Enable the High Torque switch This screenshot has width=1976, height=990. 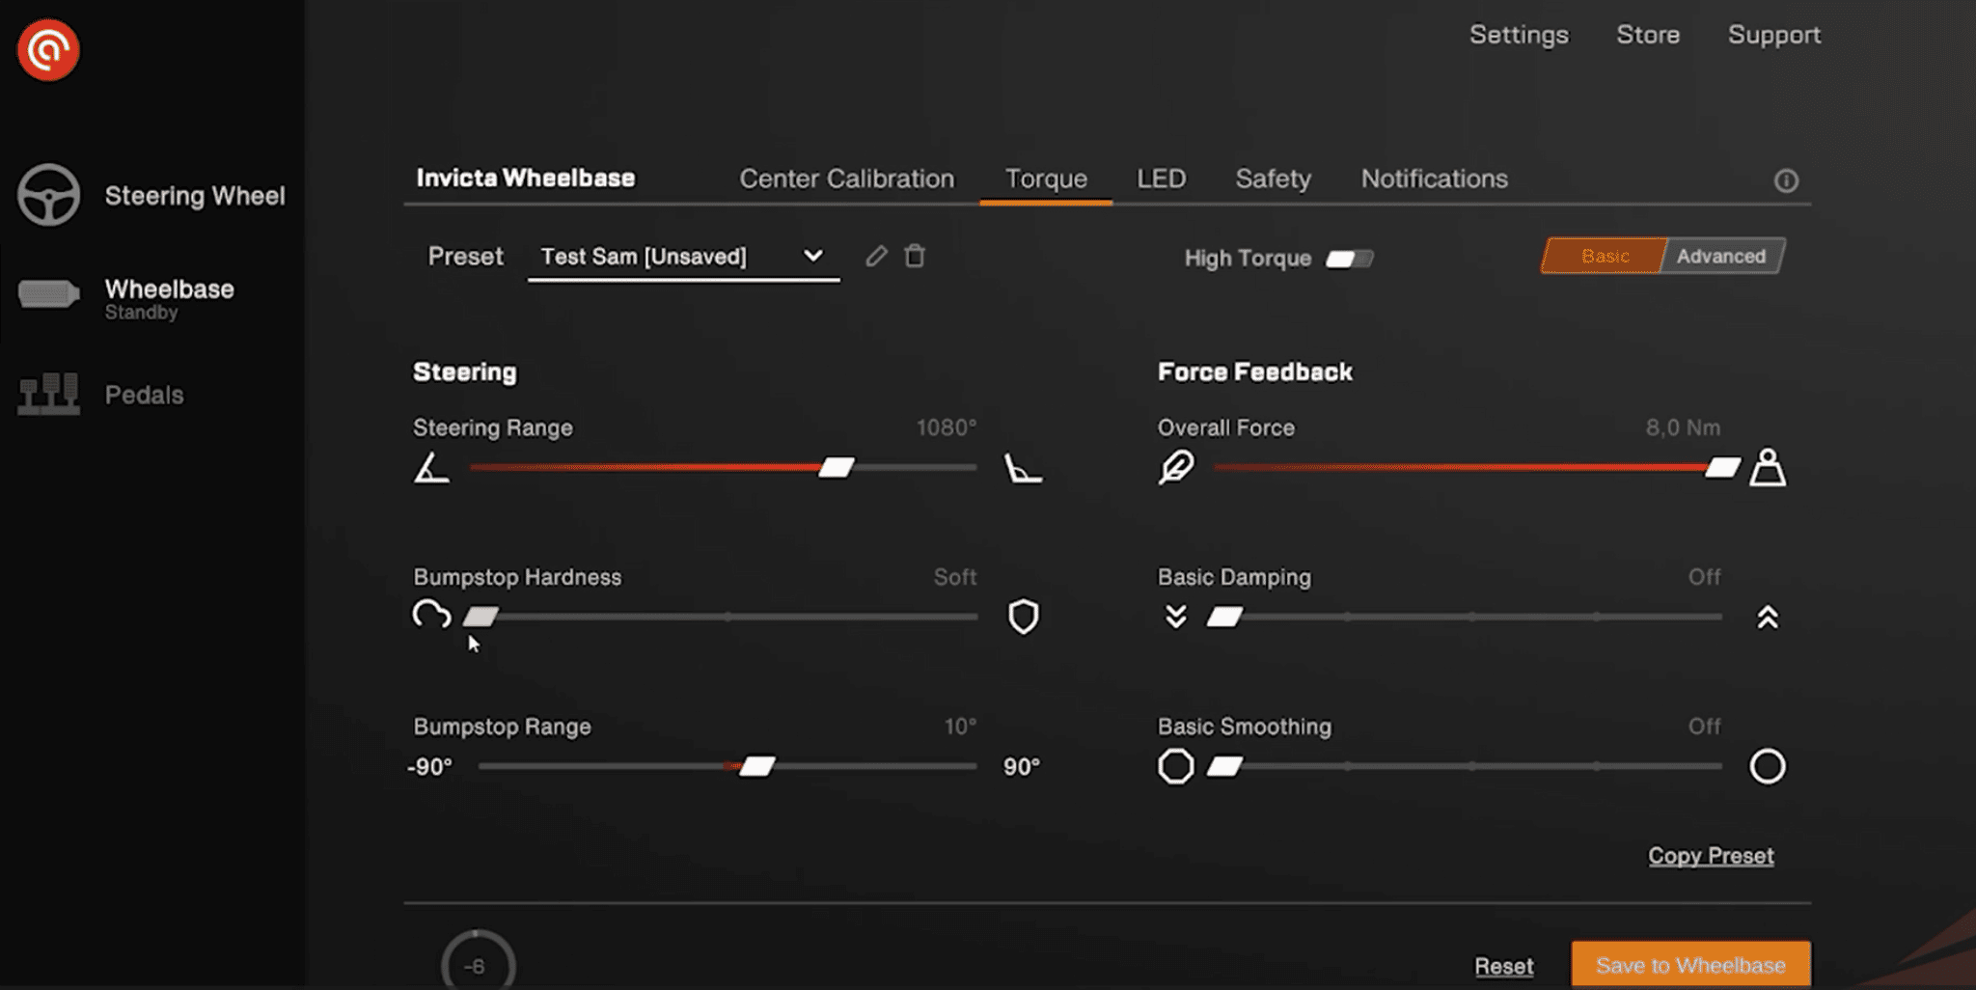tap(1349, 258)
